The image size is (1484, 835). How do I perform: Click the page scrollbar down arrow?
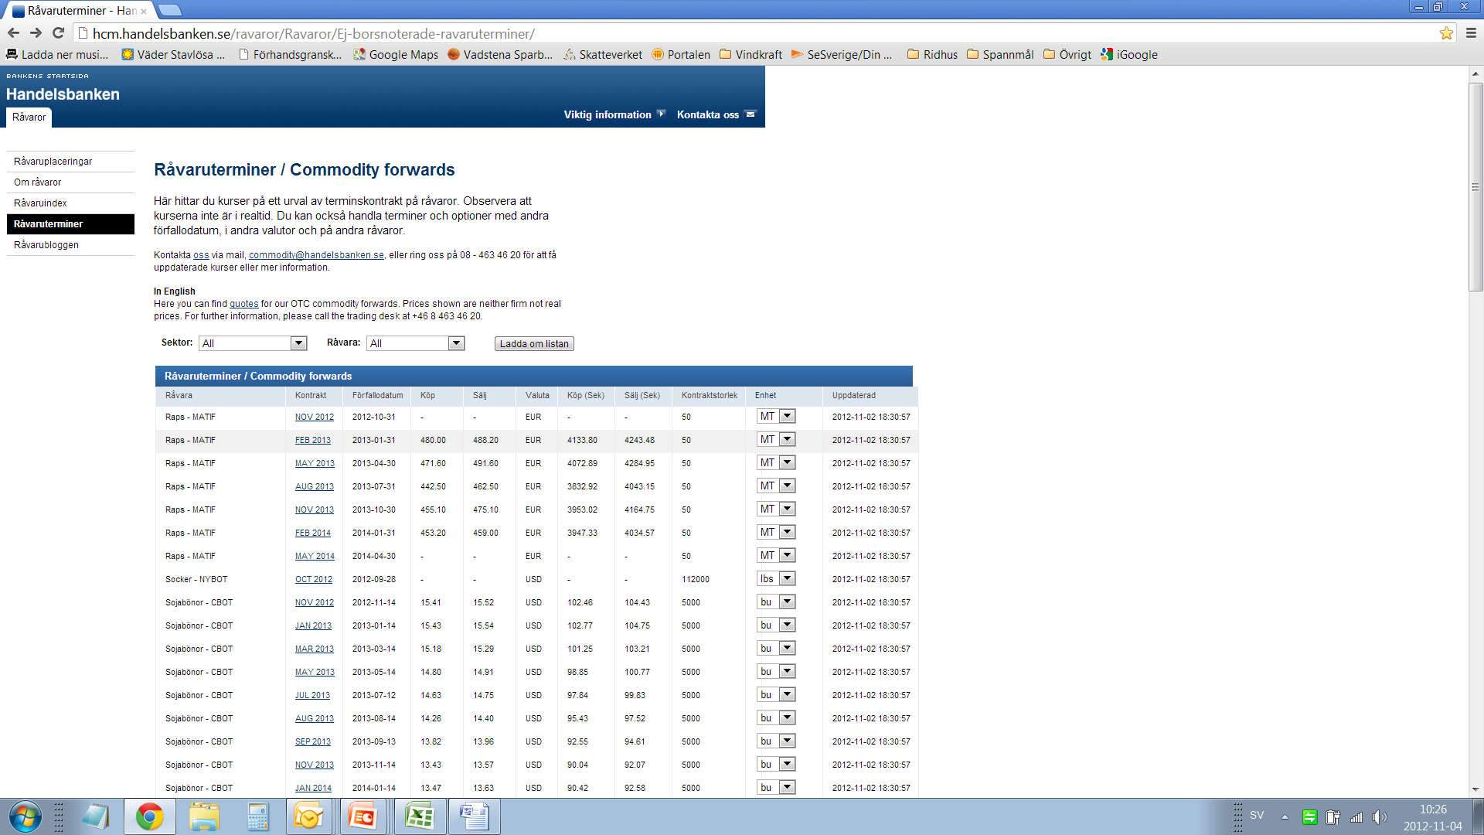pyautogui.click(x=1475, y=789)
